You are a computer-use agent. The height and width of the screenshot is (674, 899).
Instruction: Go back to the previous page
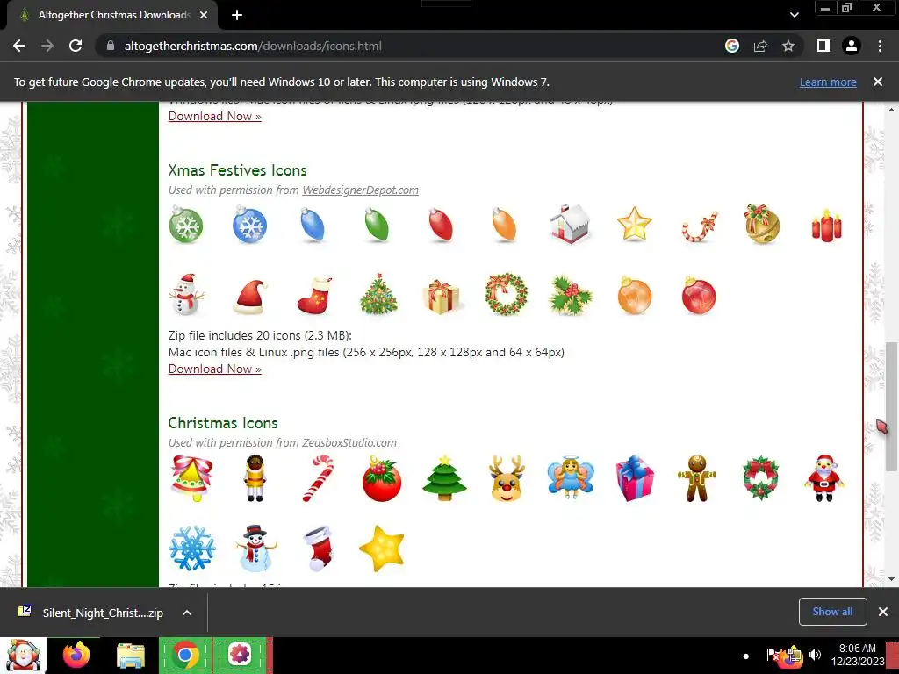tap(19, 46)
